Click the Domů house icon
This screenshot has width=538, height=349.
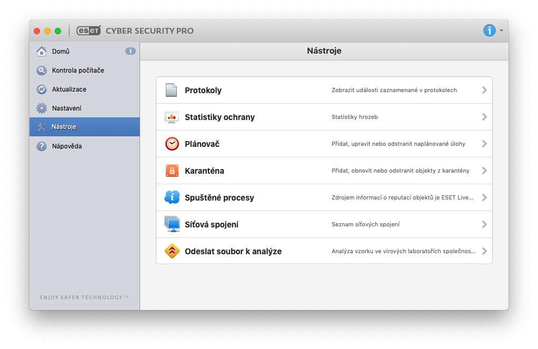tap(42, 51)
